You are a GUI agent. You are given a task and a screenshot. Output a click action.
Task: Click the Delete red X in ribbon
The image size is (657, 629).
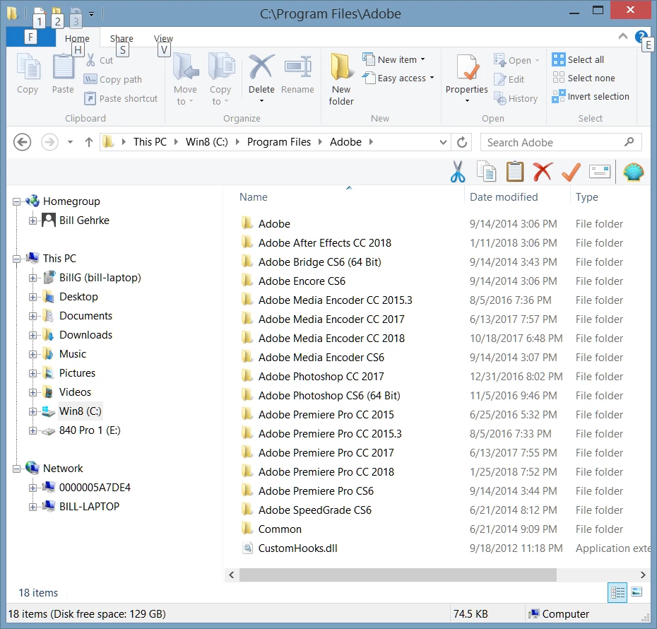261,67
